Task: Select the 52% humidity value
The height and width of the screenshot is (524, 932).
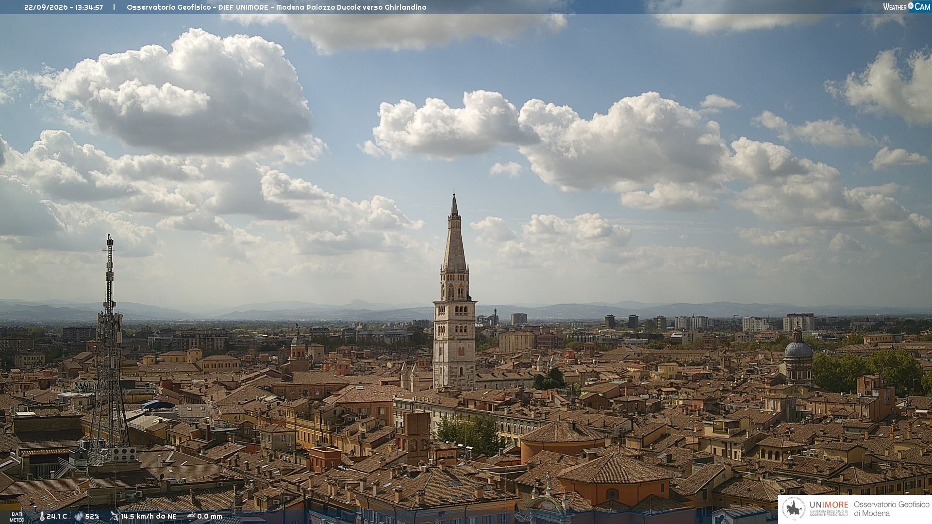Action: tap(92, 516)
